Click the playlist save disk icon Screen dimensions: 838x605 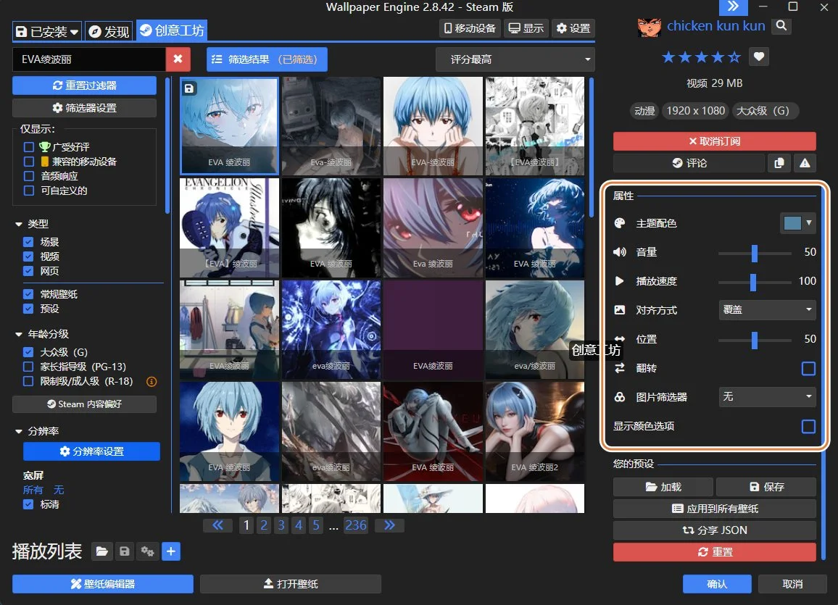pyautogui.click(x=125, y=551)
